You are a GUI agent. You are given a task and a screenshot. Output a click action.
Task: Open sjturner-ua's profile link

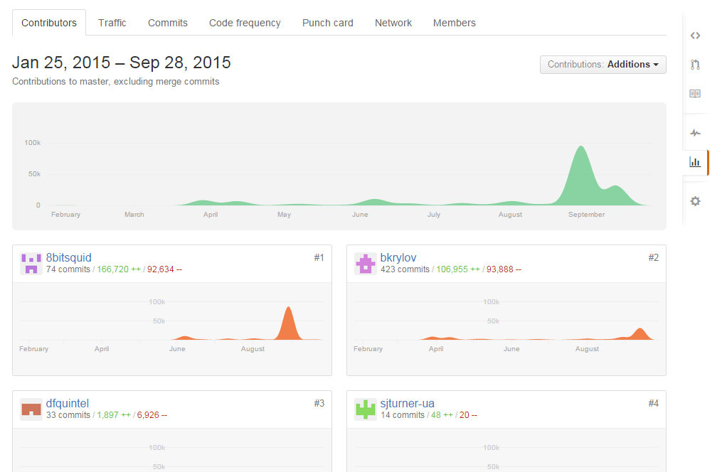[407, 404]
